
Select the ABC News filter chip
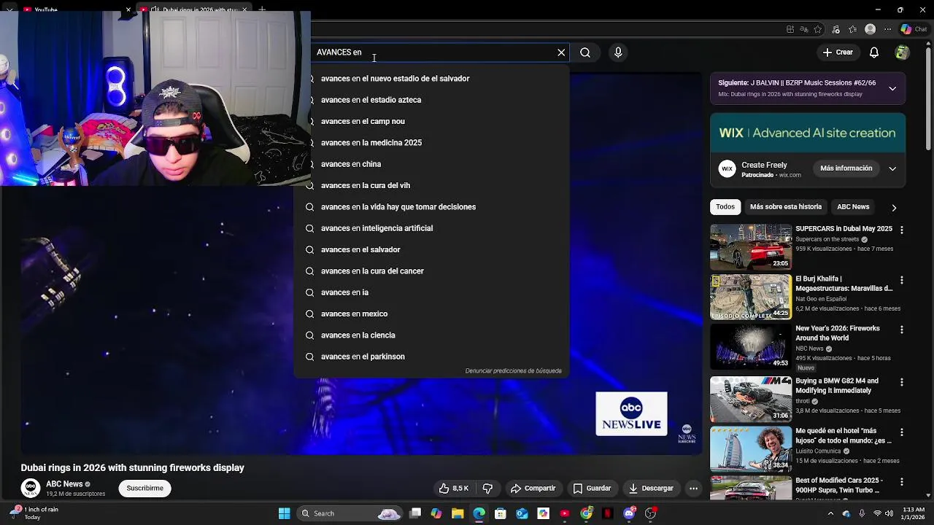(x=853, y=207)
